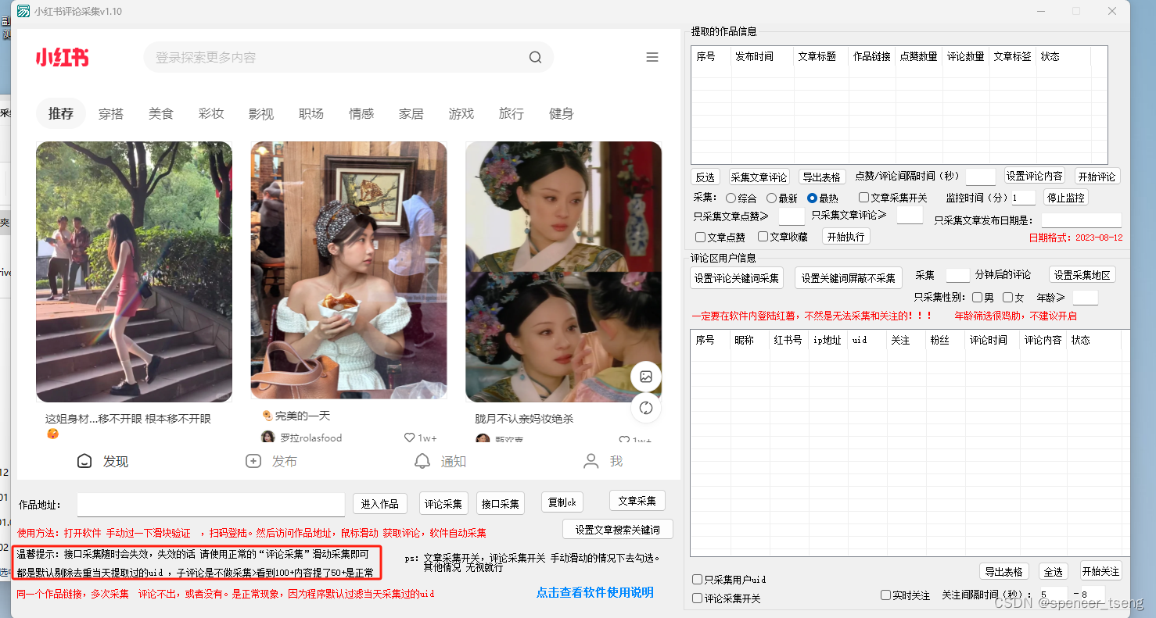Open the hamburger menu icon top right
Image resolution: width=1156 pixels, height=618 pixels.
click(x=652, y=56)
